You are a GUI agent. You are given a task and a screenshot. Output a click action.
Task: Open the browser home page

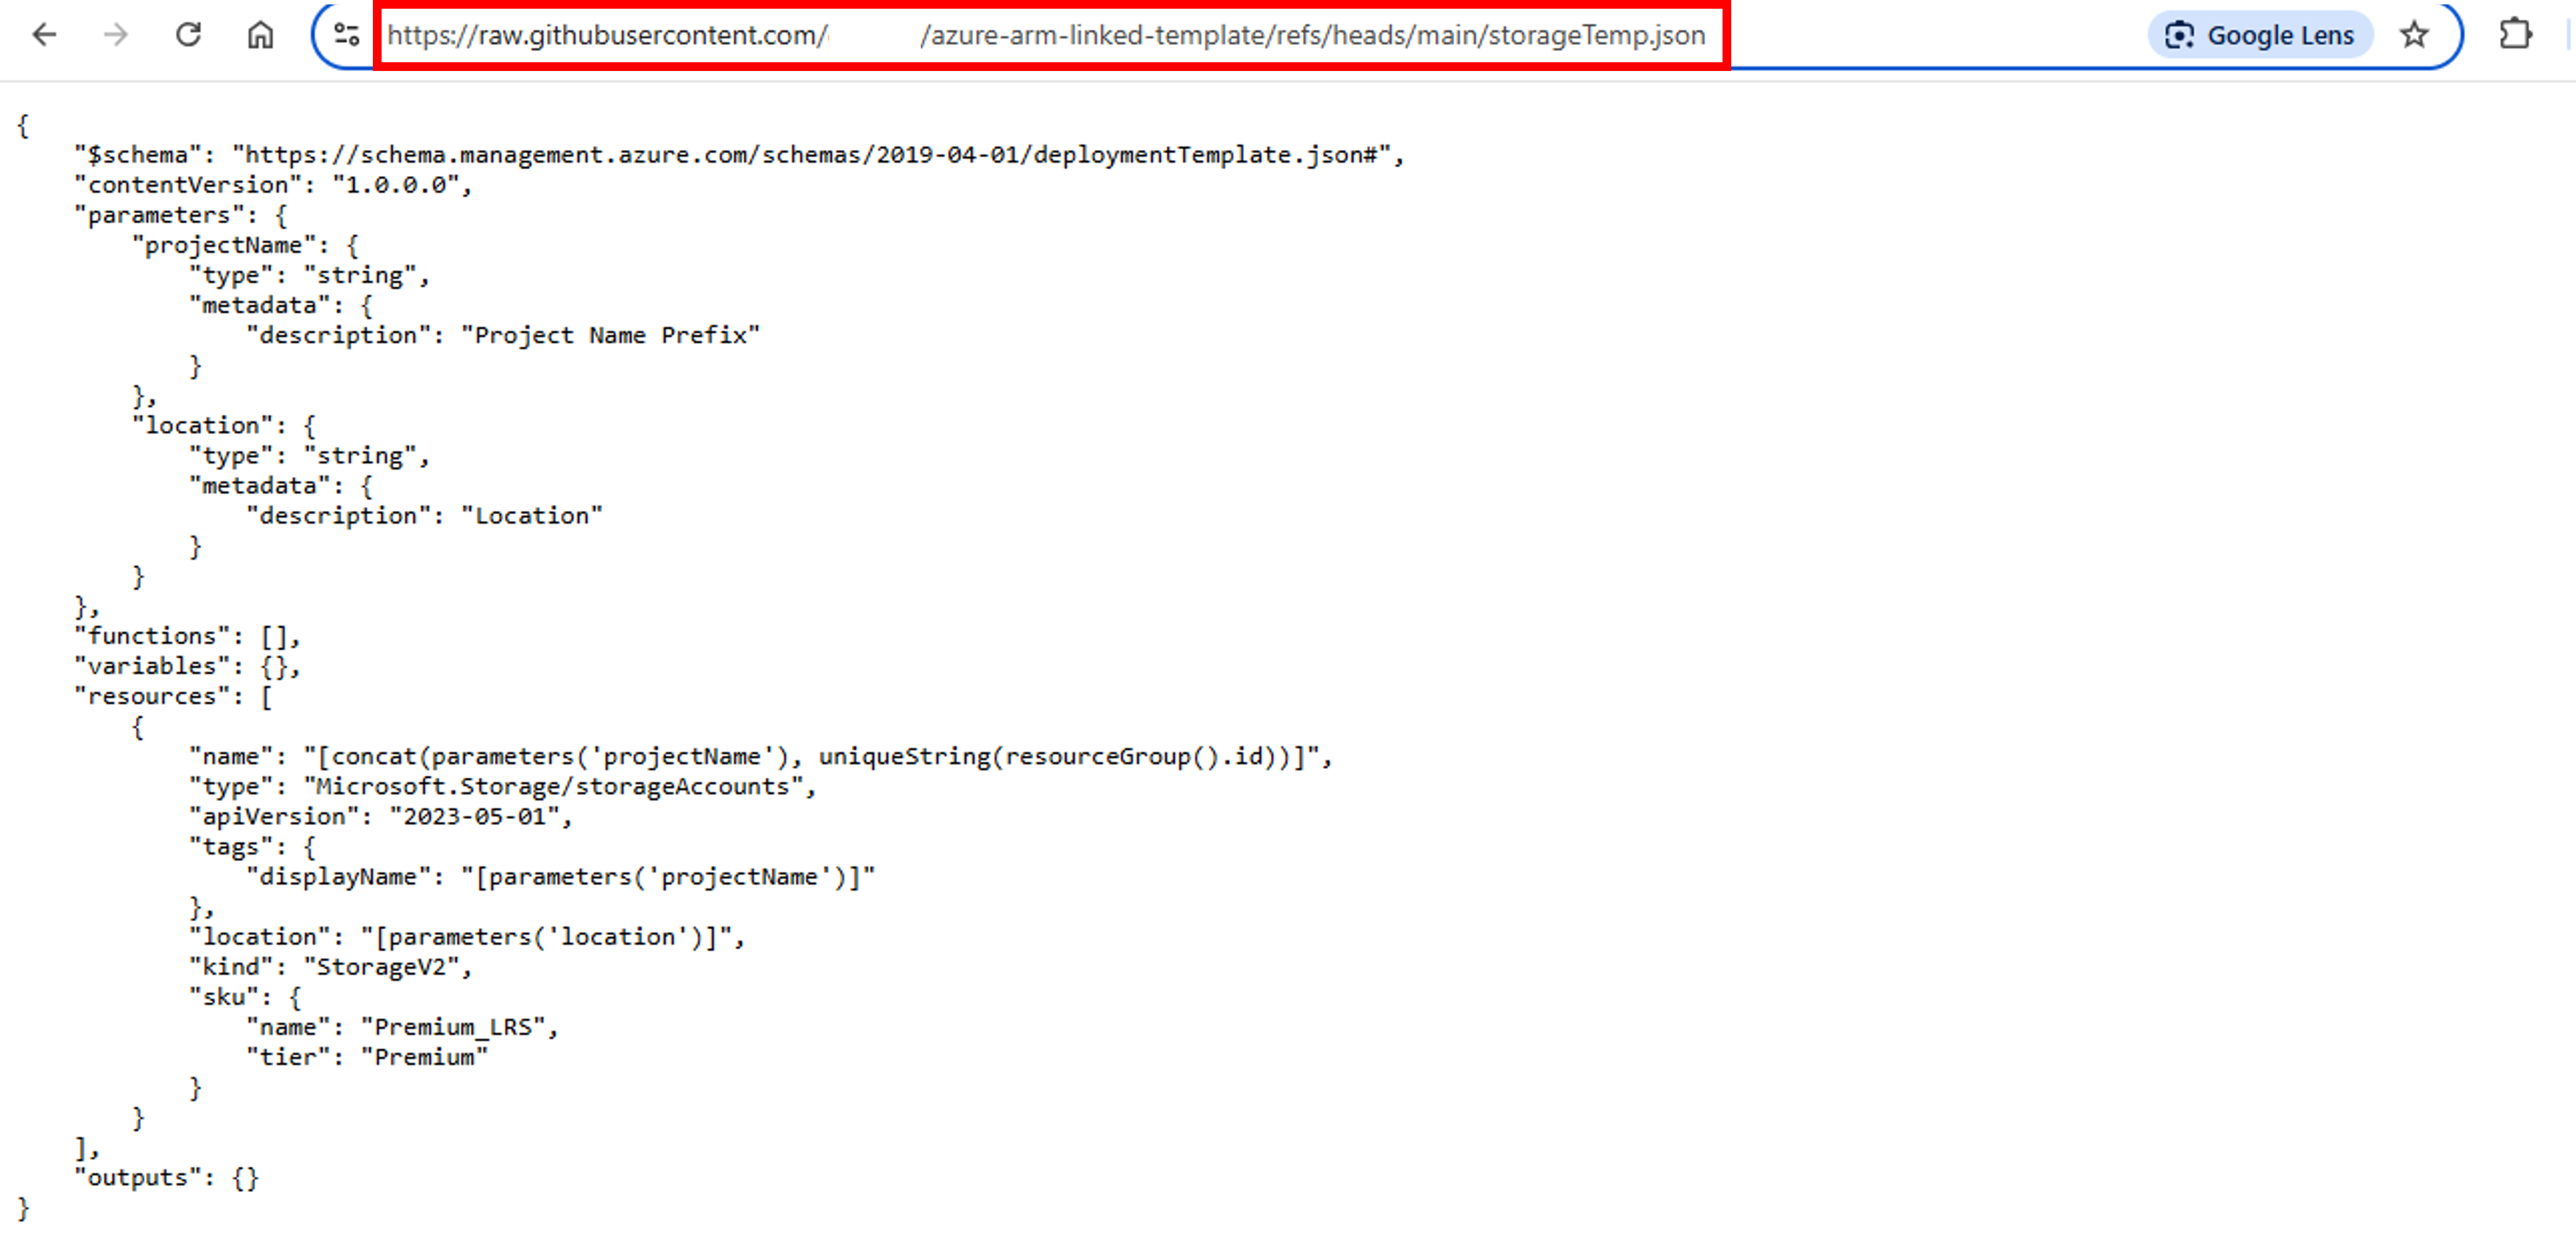[259, 36]
